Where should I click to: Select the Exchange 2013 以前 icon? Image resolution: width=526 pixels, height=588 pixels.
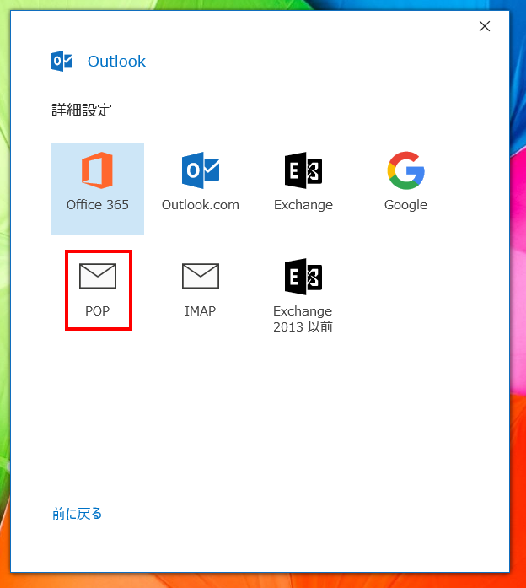[303, 276]
